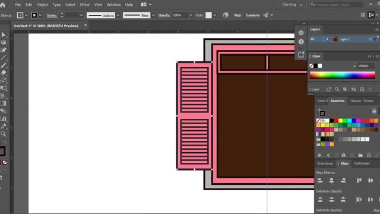Open the Properties gear panel icon
The image size is (380, 214).
301,33
